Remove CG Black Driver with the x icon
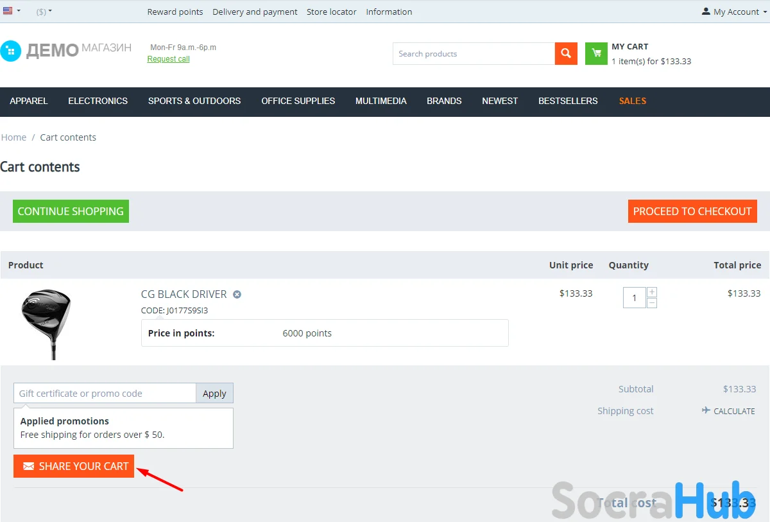 (x=237, y=295)
